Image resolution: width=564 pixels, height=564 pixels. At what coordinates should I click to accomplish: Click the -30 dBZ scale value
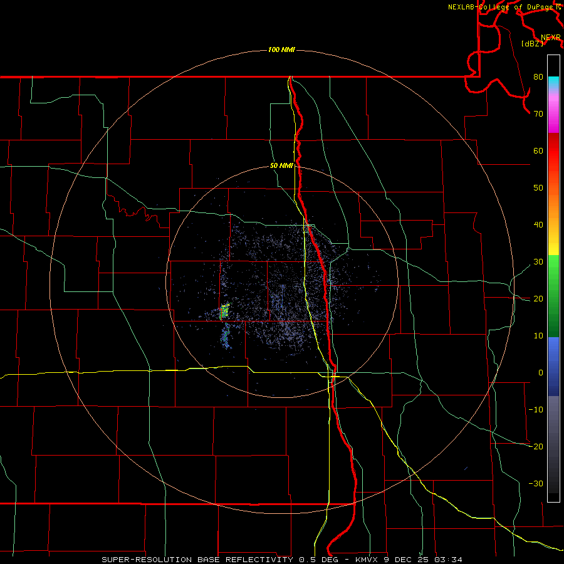[x=536, y=483]
